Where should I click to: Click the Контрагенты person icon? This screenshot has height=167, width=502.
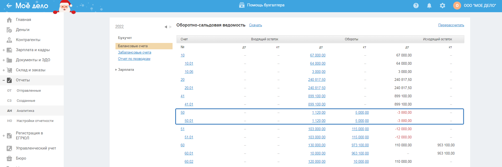[9, 40]
